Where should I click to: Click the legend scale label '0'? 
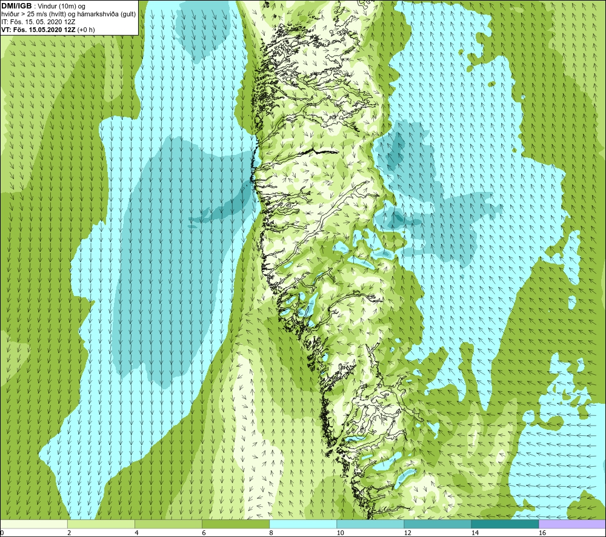[2, 533]
